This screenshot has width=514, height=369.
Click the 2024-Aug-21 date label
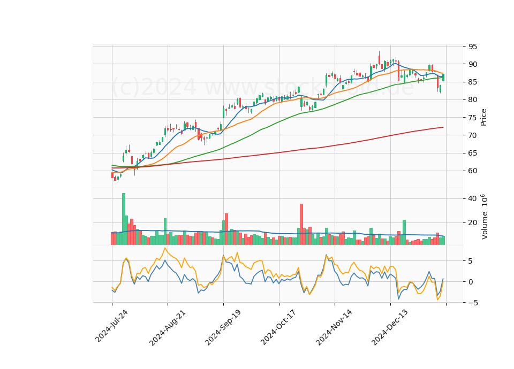tap(167, 327)
